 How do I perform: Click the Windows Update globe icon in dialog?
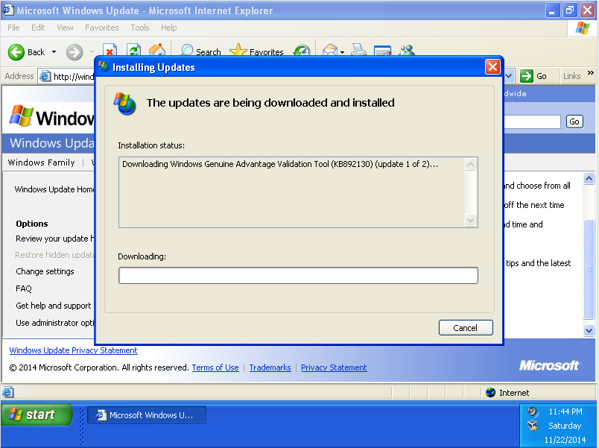tap(124, 103)
